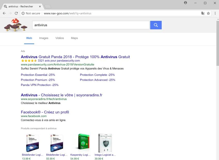This screenshot has width=219, height=160.
Task: Click the blue magnifier search button
Action: 156,25
